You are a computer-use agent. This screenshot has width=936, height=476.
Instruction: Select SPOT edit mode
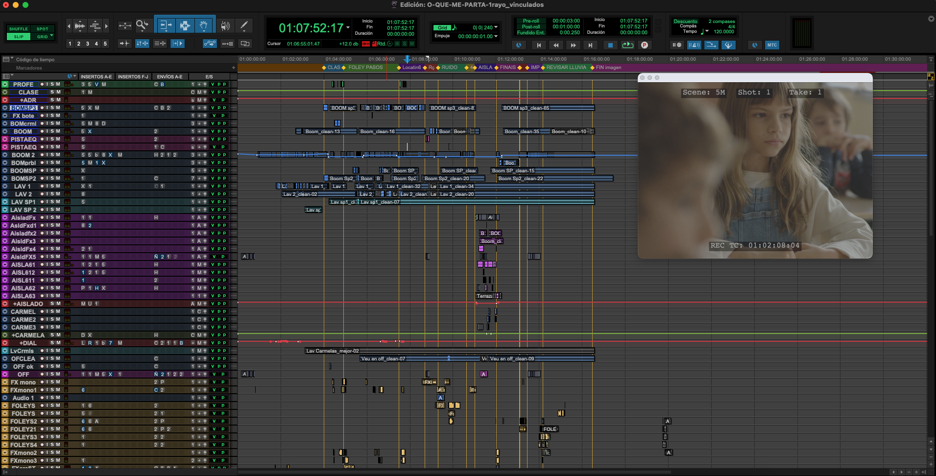click(x=43, y=29)
